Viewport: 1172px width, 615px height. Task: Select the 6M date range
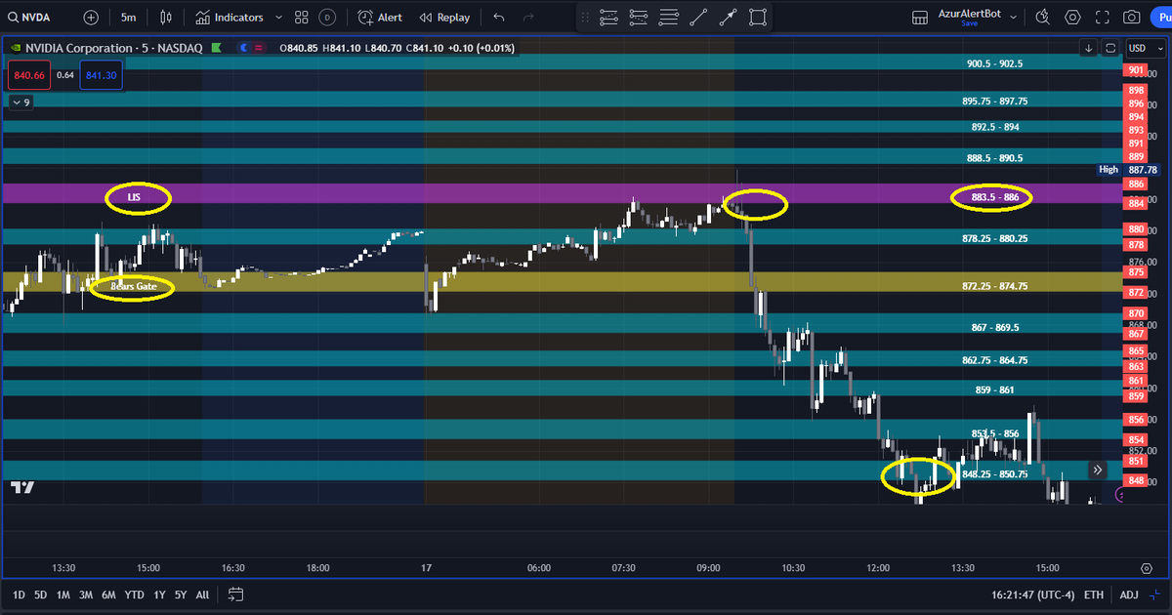pos(109,594)
